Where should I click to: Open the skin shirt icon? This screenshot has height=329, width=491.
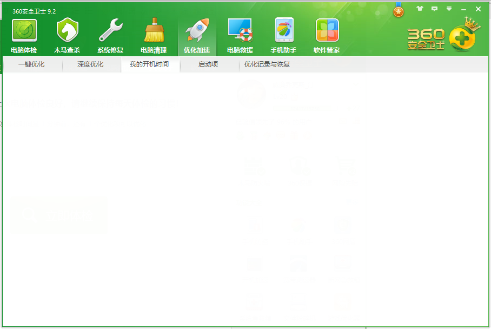click(x=420, y=9)
